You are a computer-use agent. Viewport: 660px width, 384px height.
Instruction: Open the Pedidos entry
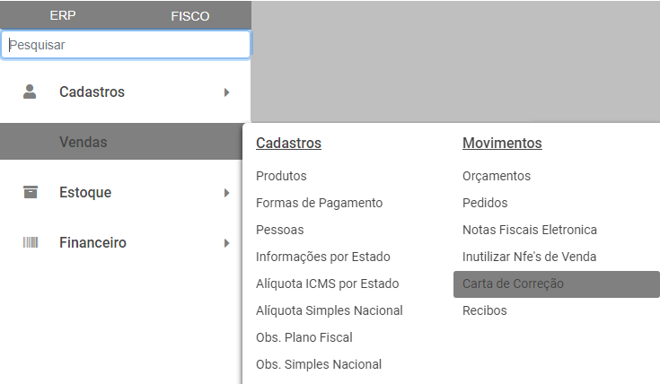(485, 203)
